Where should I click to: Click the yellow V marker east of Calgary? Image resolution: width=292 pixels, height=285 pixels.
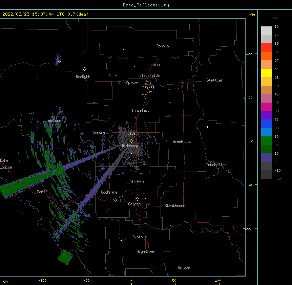click(145, 198)
